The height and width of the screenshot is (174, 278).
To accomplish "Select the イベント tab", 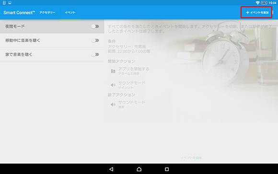I will point(70,12).
